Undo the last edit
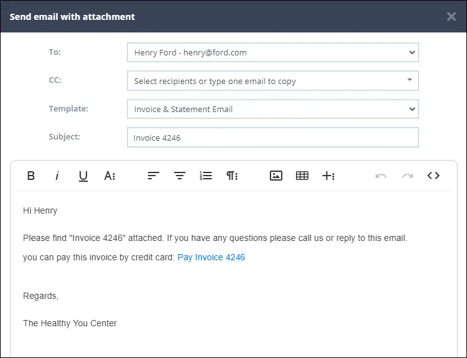The image size is (467, 358). coord(381,176)
